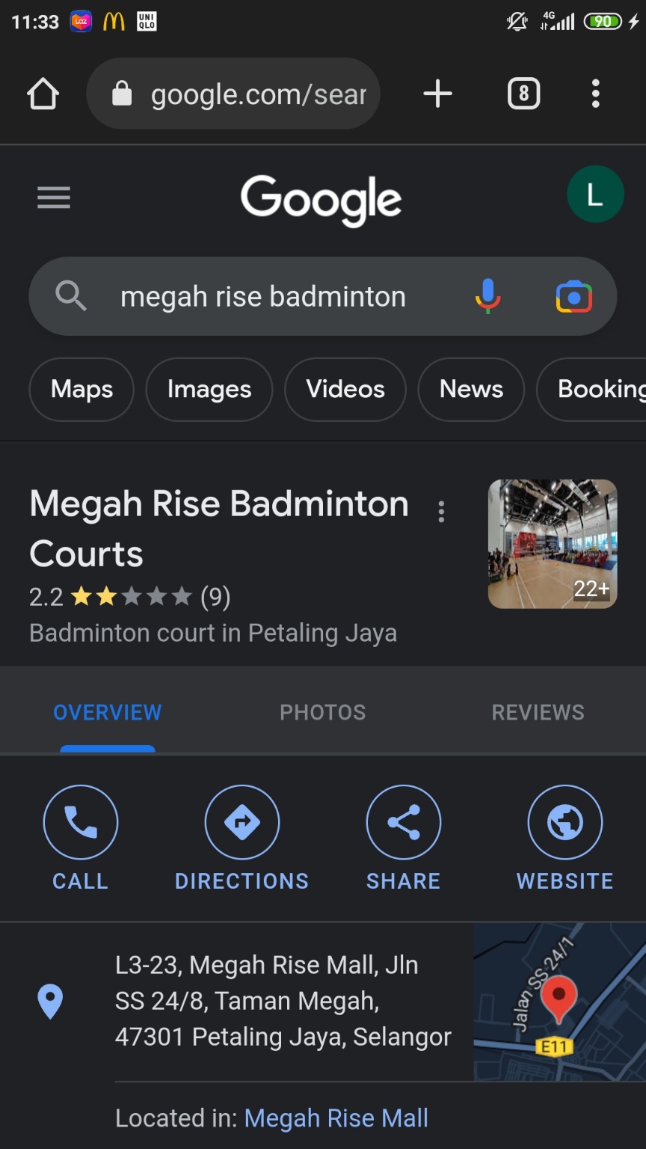Tap the battery indicator in status bar

[x=603, y=22]
